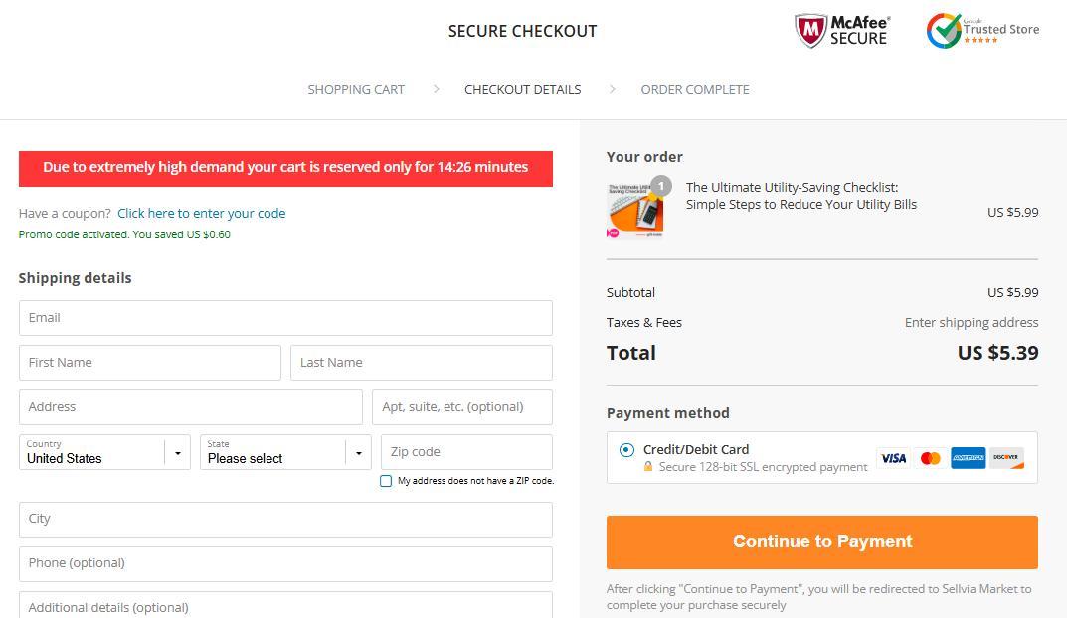Select the Credit/Debit Card radio button
Screen dimensions: 1067x618
point(626,450)
